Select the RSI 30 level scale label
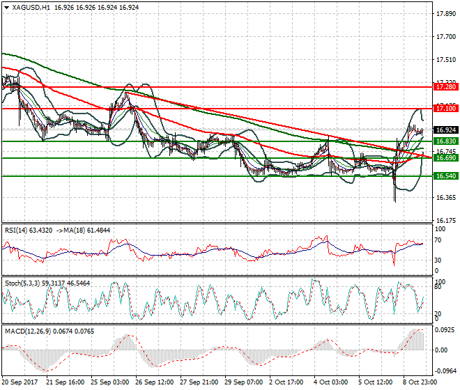Image resolution: width=460 pixels, height=390 pixels. tap(438, 260)
